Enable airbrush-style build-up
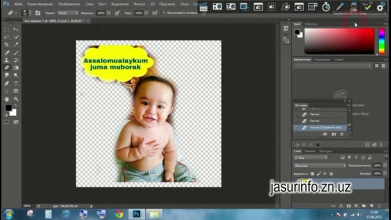The height and width of the screenshot is (220, 391). 155,13
